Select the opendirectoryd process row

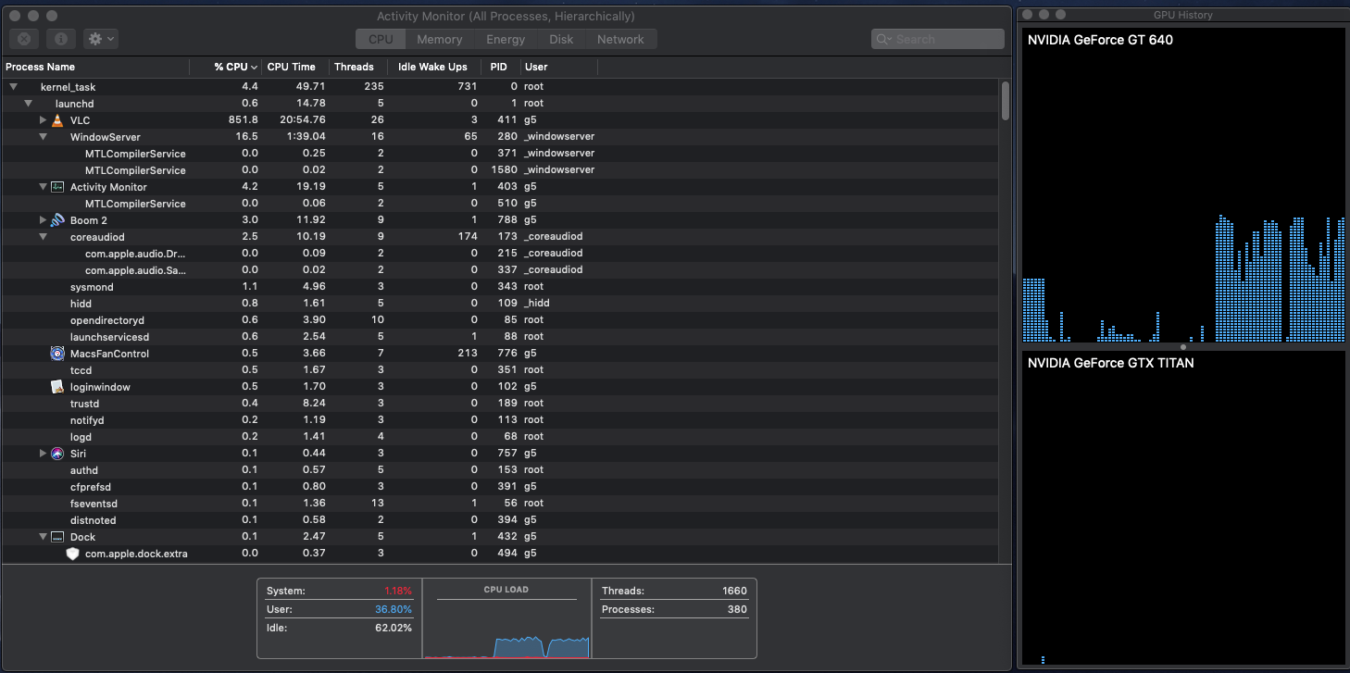500,320
